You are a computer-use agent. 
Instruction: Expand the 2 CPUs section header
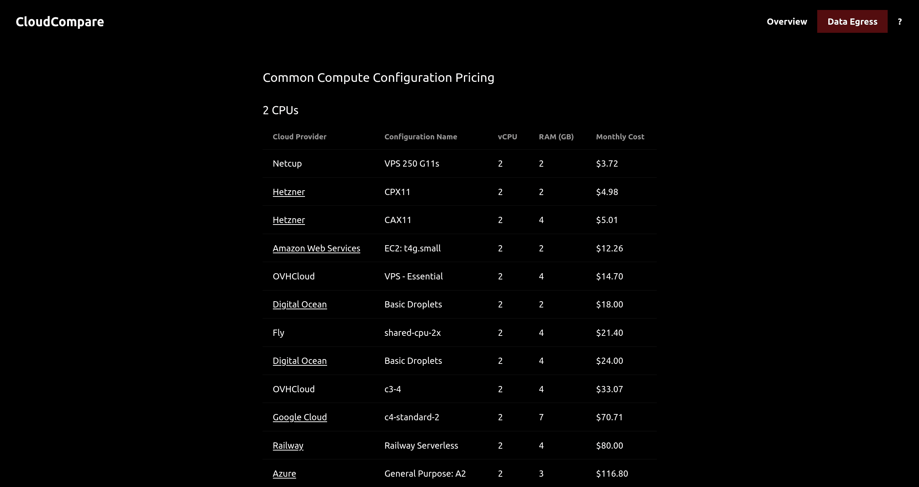(x=280, y=110)
